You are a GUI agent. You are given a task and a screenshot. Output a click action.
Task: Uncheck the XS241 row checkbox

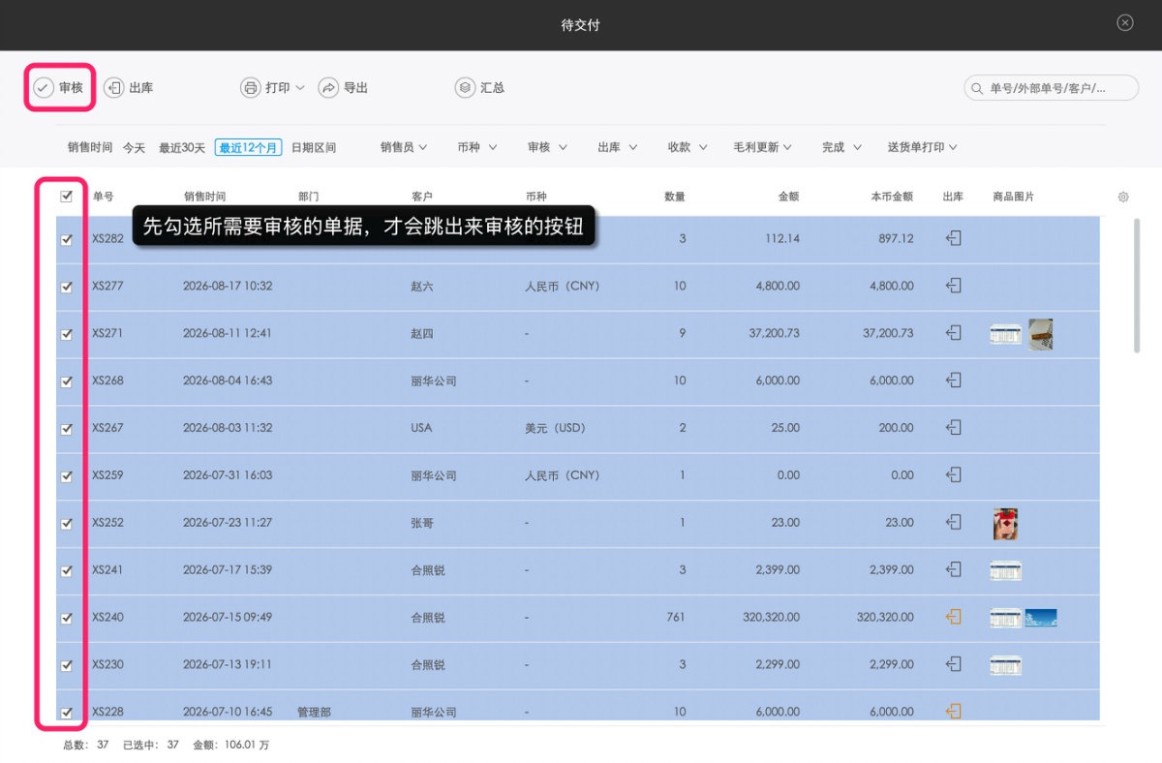[67, 571]
